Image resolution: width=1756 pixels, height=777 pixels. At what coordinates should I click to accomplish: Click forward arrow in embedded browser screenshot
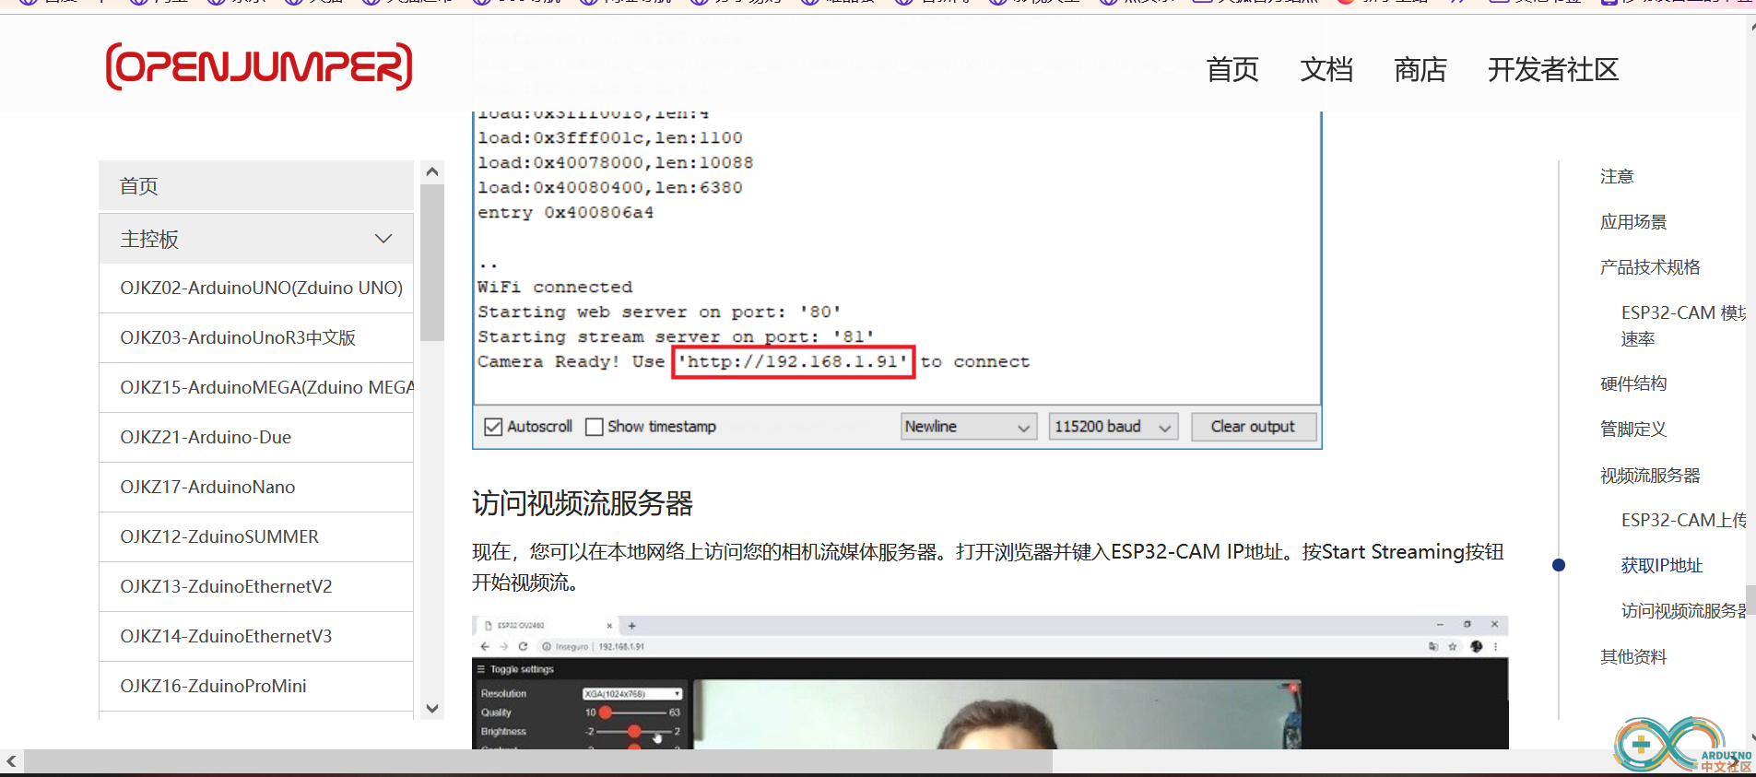click(504, 646)
